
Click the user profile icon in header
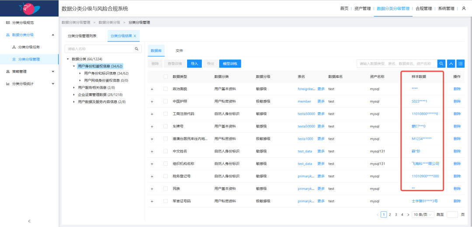click(464, 8)
